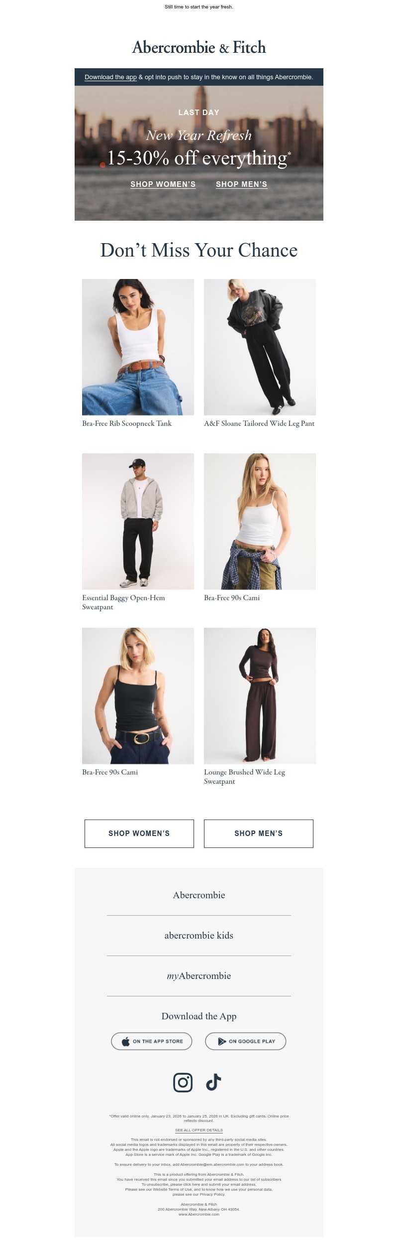Select Shop Women's in hero banner

[163, 184]
